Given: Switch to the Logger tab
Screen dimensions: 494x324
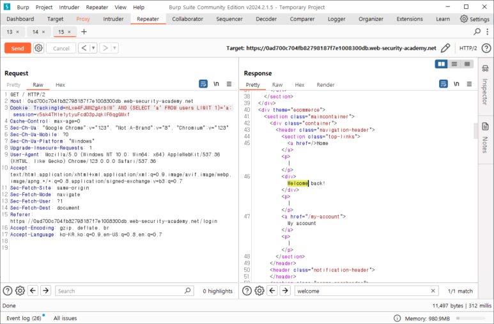Looking at the screenshot, I should coord(337,19).
